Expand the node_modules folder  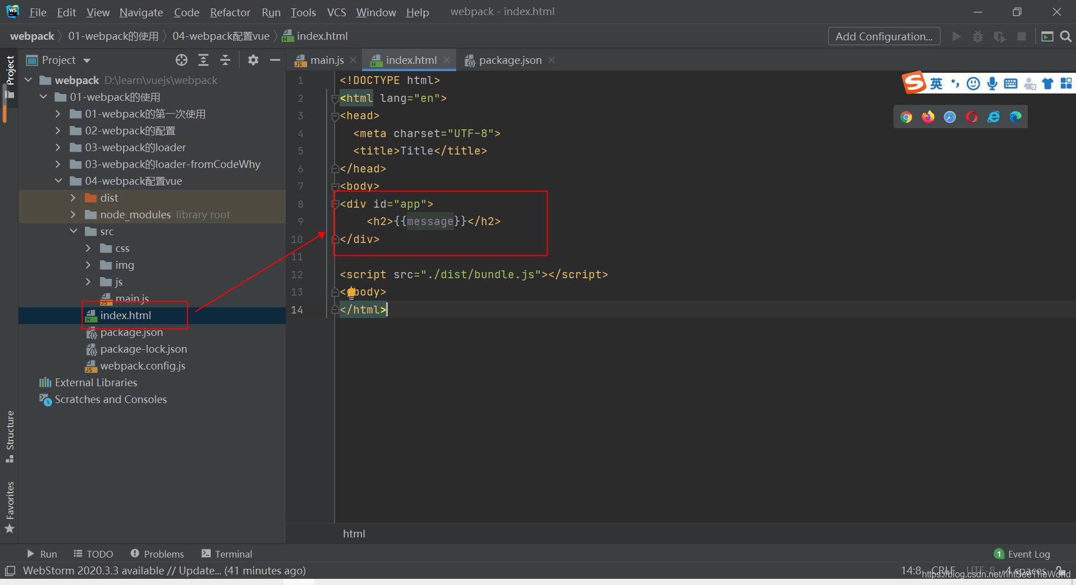click(73, 214)
